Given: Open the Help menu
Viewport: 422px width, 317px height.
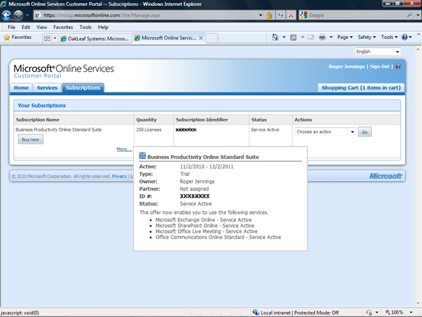Looking at the screenshot, I should coord(103,27).
